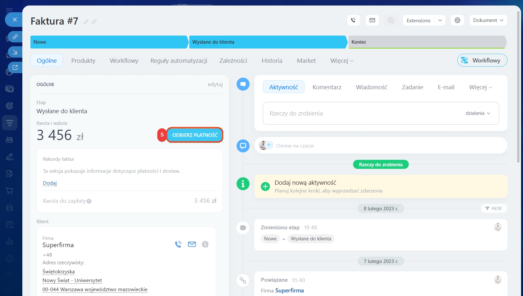Expand Więcej in the timeline tabs
Screen dimensions: 523x296
point(480,87)
